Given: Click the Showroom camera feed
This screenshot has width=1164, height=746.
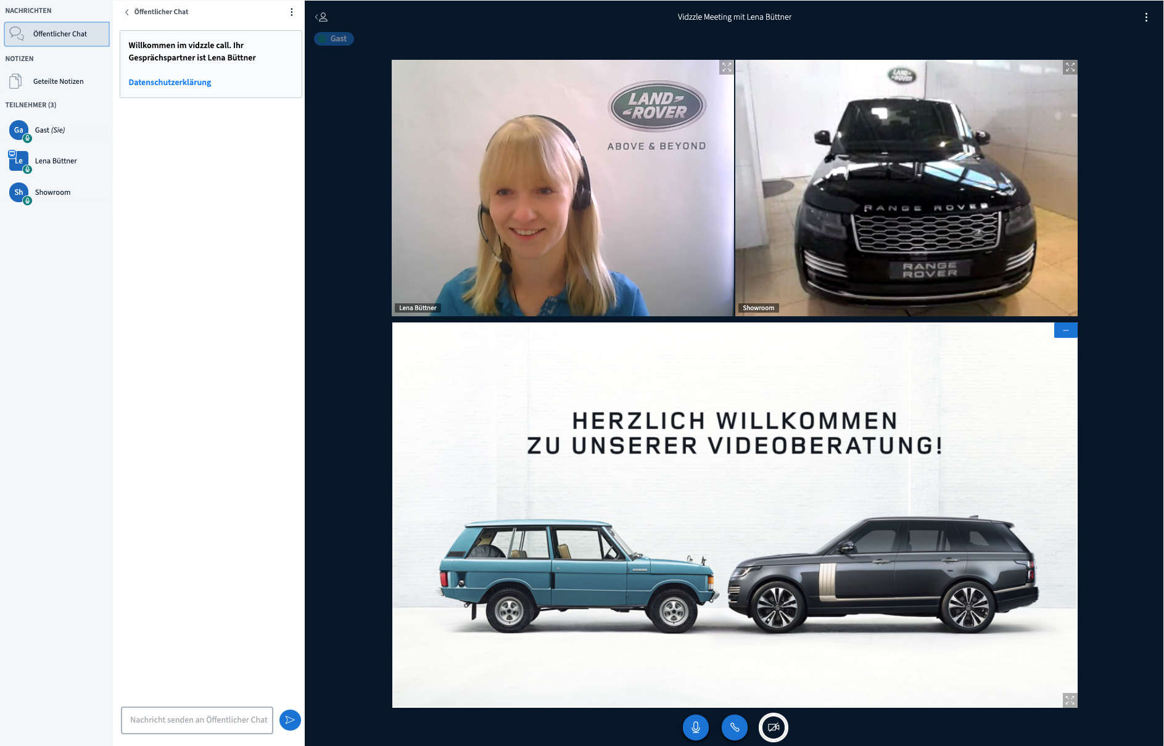Looking at the screenshot, I should coord(906,188).
